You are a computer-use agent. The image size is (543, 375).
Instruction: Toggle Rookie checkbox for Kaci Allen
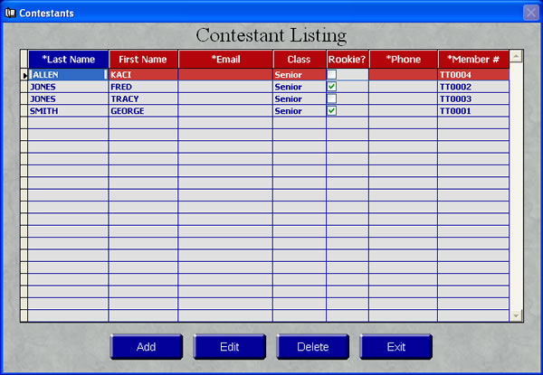332,75
